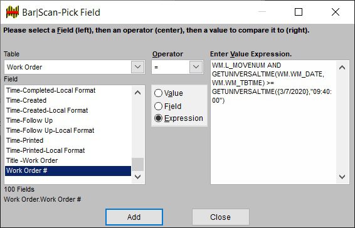Screen dimensions: 355x228
Task: Select Time-Follow Up-Local Format field row
Action: click(x=68, y=130)
